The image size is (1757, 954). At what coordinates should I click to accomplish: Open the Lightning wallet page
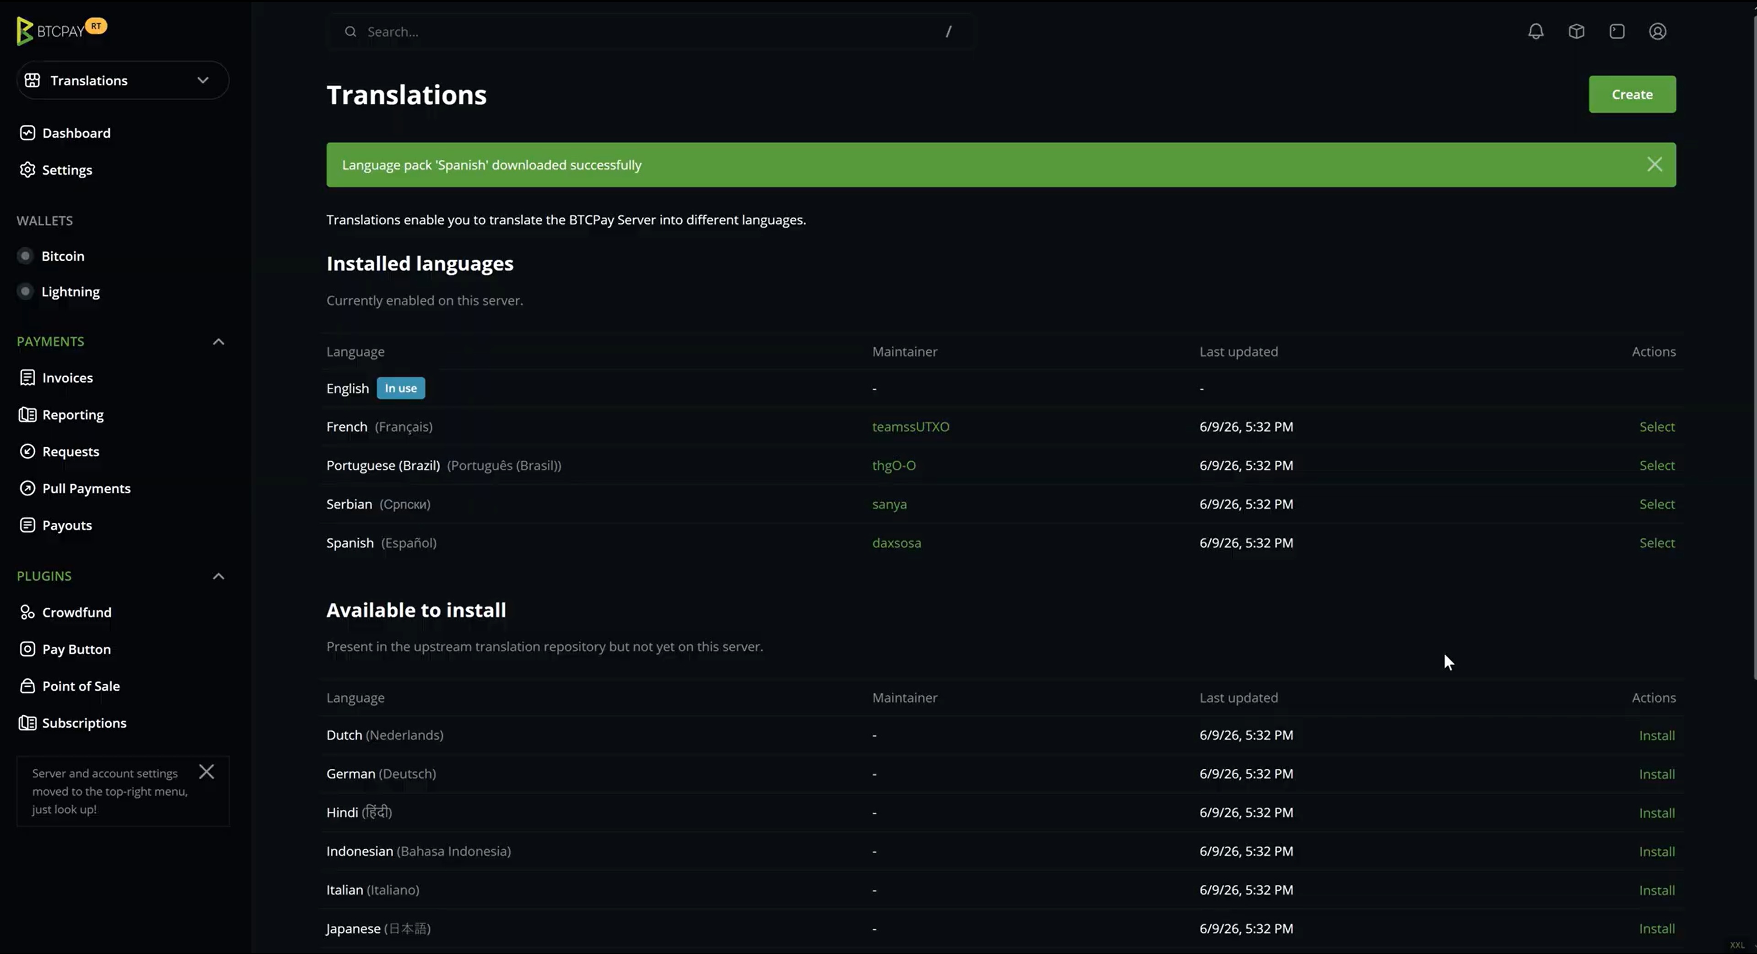tap(70, 292)
